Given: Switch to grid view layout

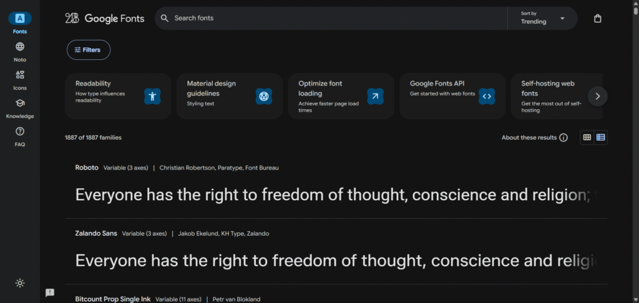Looking at the screenshot, I should point(587,137).
